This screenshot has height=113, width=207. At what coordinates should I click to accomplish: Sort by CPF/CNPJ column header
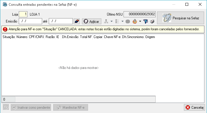pos(36,37)
